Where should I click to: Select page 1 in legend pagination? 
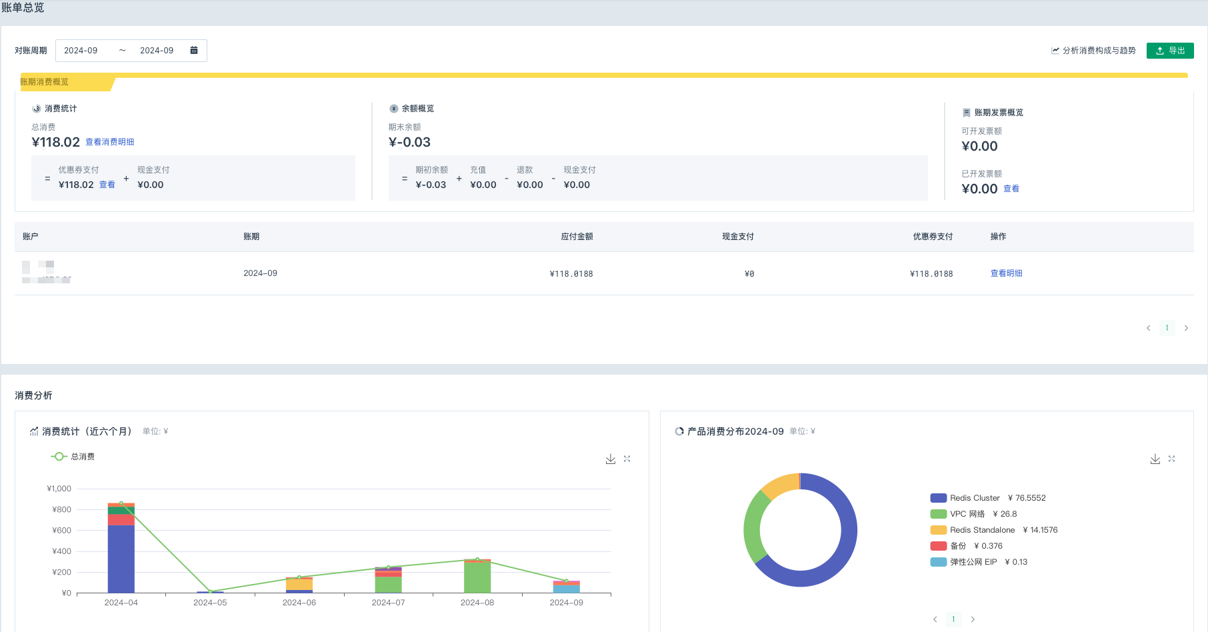tap(953, 619)
